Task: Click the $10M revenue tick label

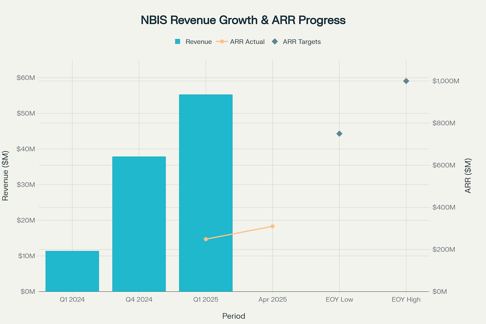Action: click(27, 256)
